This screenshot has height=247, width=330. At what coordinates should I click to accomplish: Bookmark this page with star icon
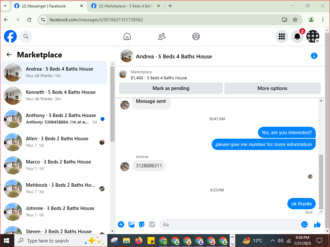(x=295, y=20)
